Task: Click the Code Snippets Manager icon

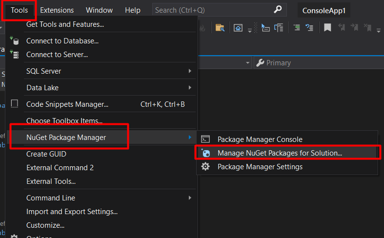Action: (15, 104)
